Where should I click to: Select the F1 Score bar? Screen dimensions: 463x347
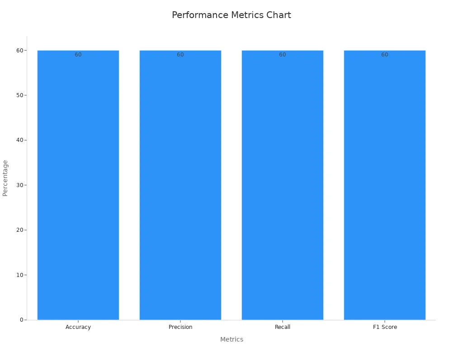[x=385, y=185]
